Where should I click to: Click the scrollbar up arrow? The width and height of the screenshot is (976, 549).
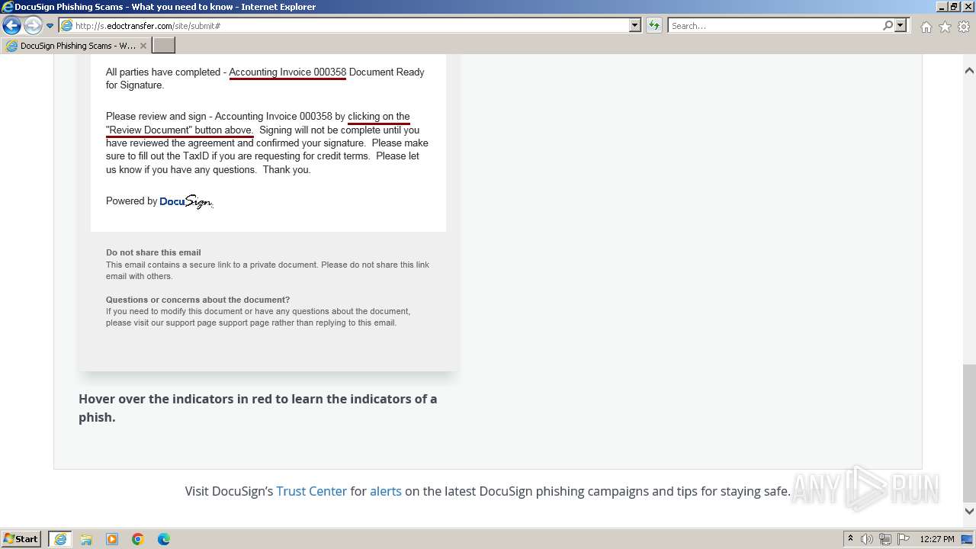[969, 71]
